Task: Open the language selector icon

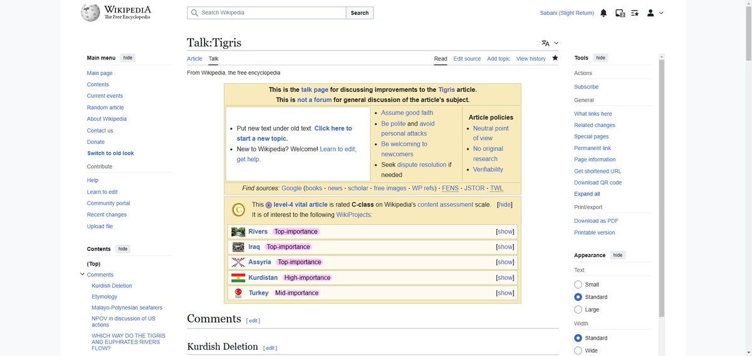Action: pyautogui.click(x=546, y=43)
